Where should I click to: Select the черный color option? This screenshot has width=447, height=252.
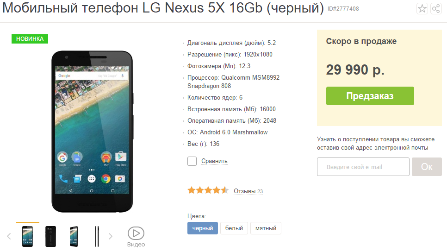point(202,228)
